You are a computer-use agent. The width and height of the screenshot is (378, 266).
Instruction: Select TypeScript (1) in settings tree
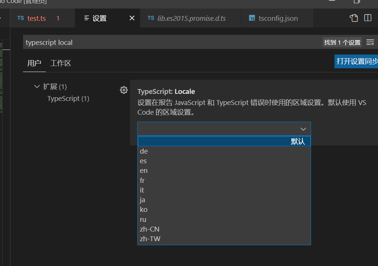tap(68, 99)
